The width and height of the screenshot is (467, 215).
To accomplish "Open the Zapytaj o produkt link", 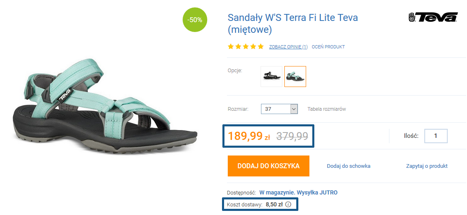I will (427, 166).
